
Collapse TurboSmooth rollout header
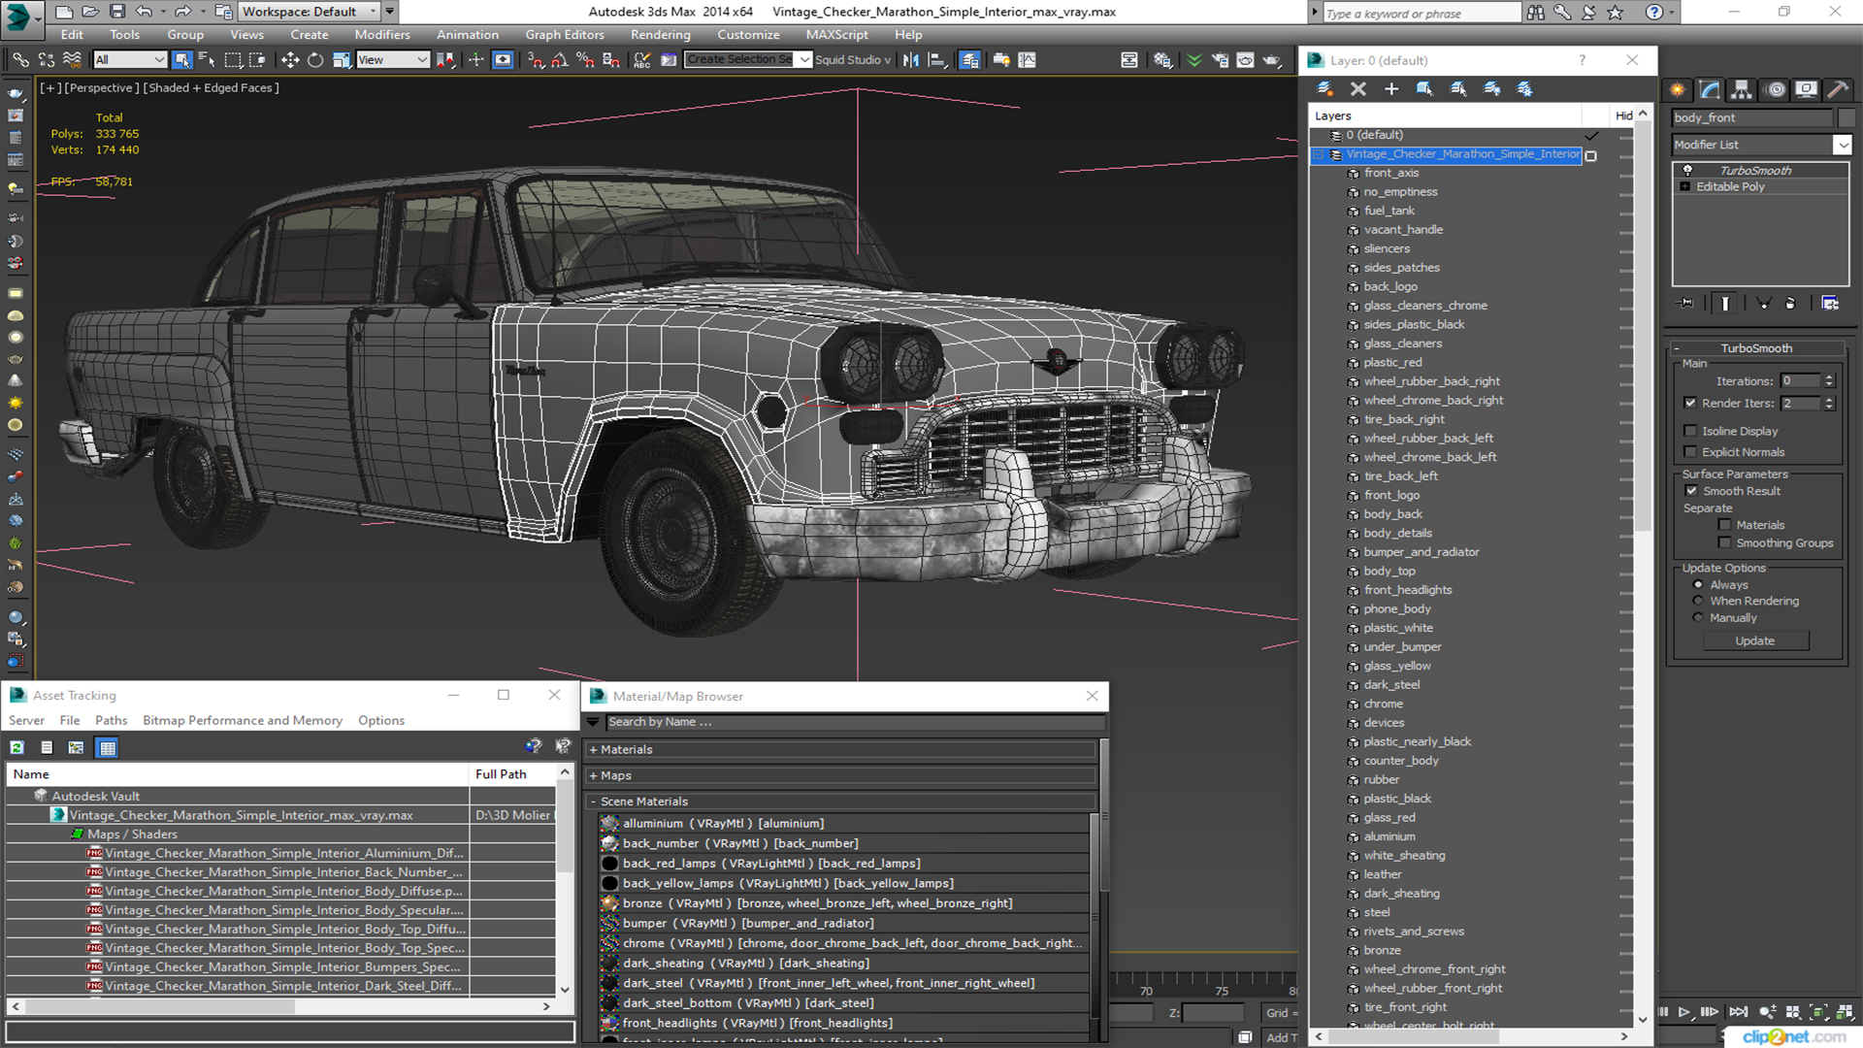tap(1756, 348)
